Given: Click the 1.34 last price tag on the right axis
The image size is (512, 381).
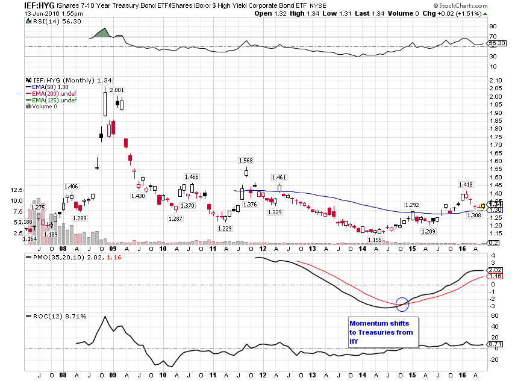Looking at the screenshot, I should pyautogui.click(x=496, y=204).
